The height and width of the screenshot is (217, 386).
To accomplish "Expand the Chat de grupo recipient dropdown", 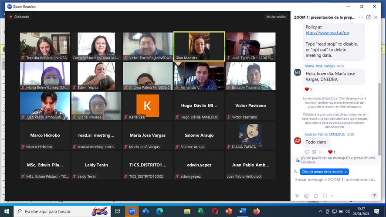I will 325,172.
